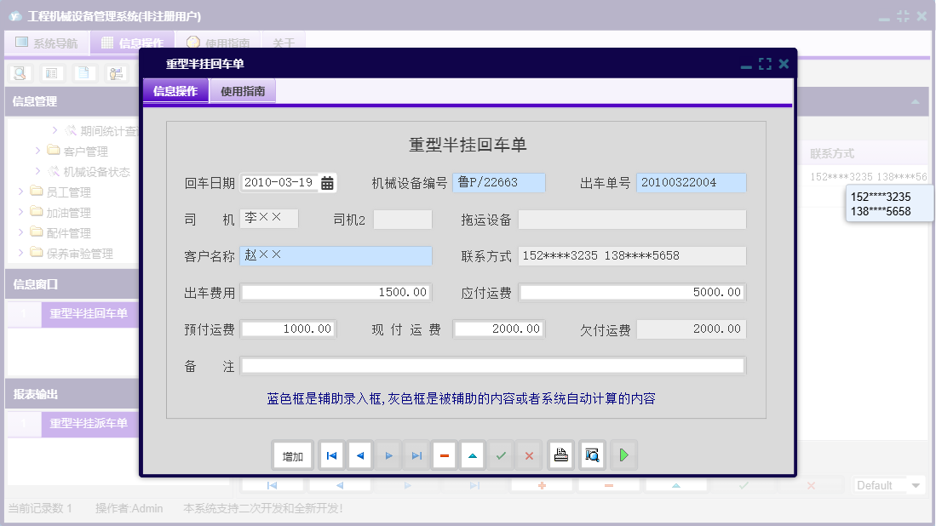Go to the previous record
Image resolution: width=936 pixels, height=526 pixels.
[x=359, y=455]
